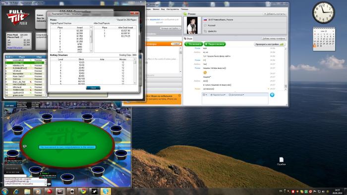The width and height of the screenshot is (347, 195).
Task: Open the Prizes/Structure link in tournament lobby
Action: (x=15, y=48)
